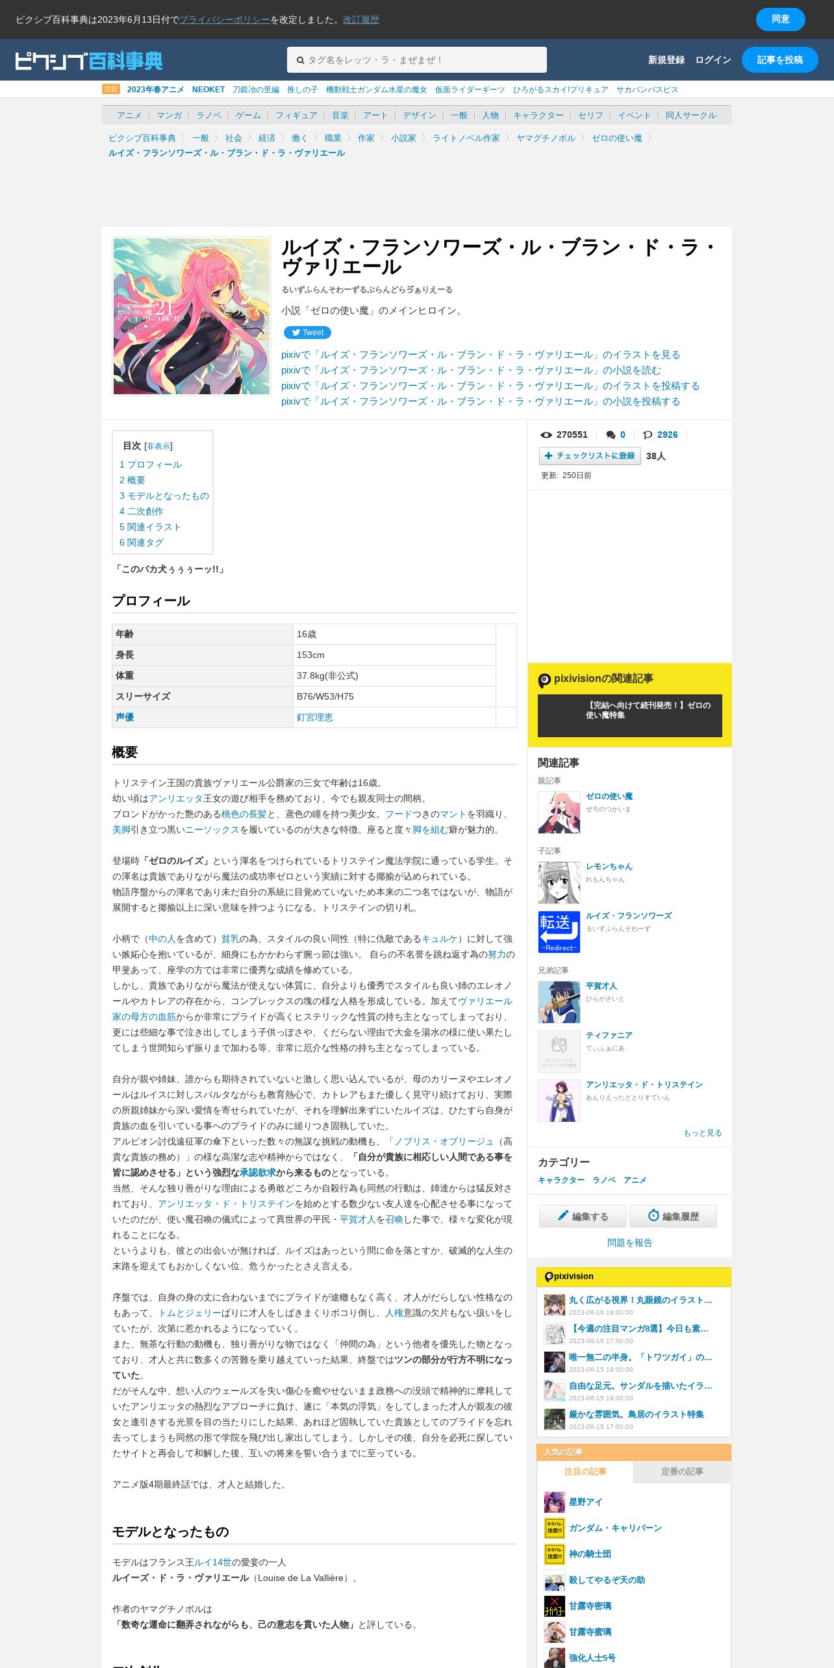The height and width of the screenshot is (1668, 834).
Task: Click the Louise cover illustration image
Action: pyautogui.click(x=192, y=316)
